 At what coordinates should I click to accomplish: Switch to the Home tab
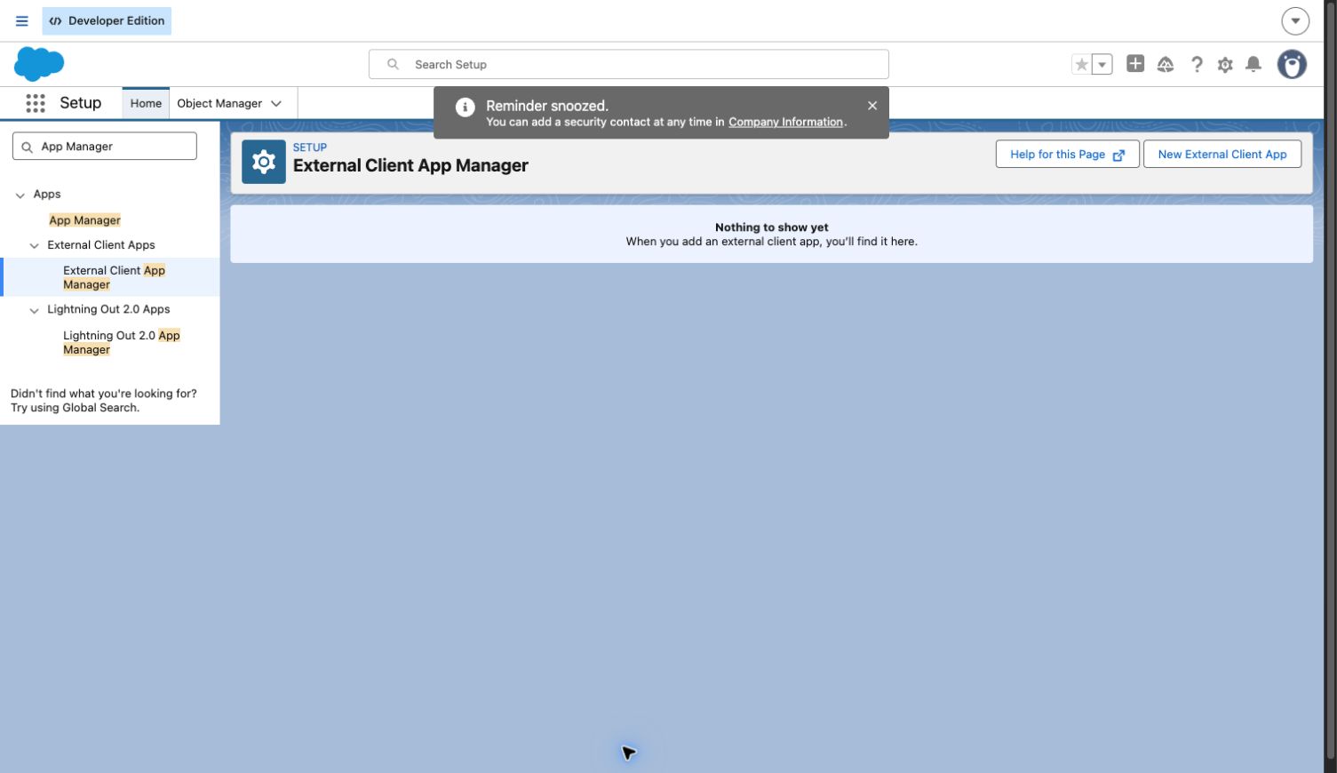pyautogui.click(x=146, y=103)
